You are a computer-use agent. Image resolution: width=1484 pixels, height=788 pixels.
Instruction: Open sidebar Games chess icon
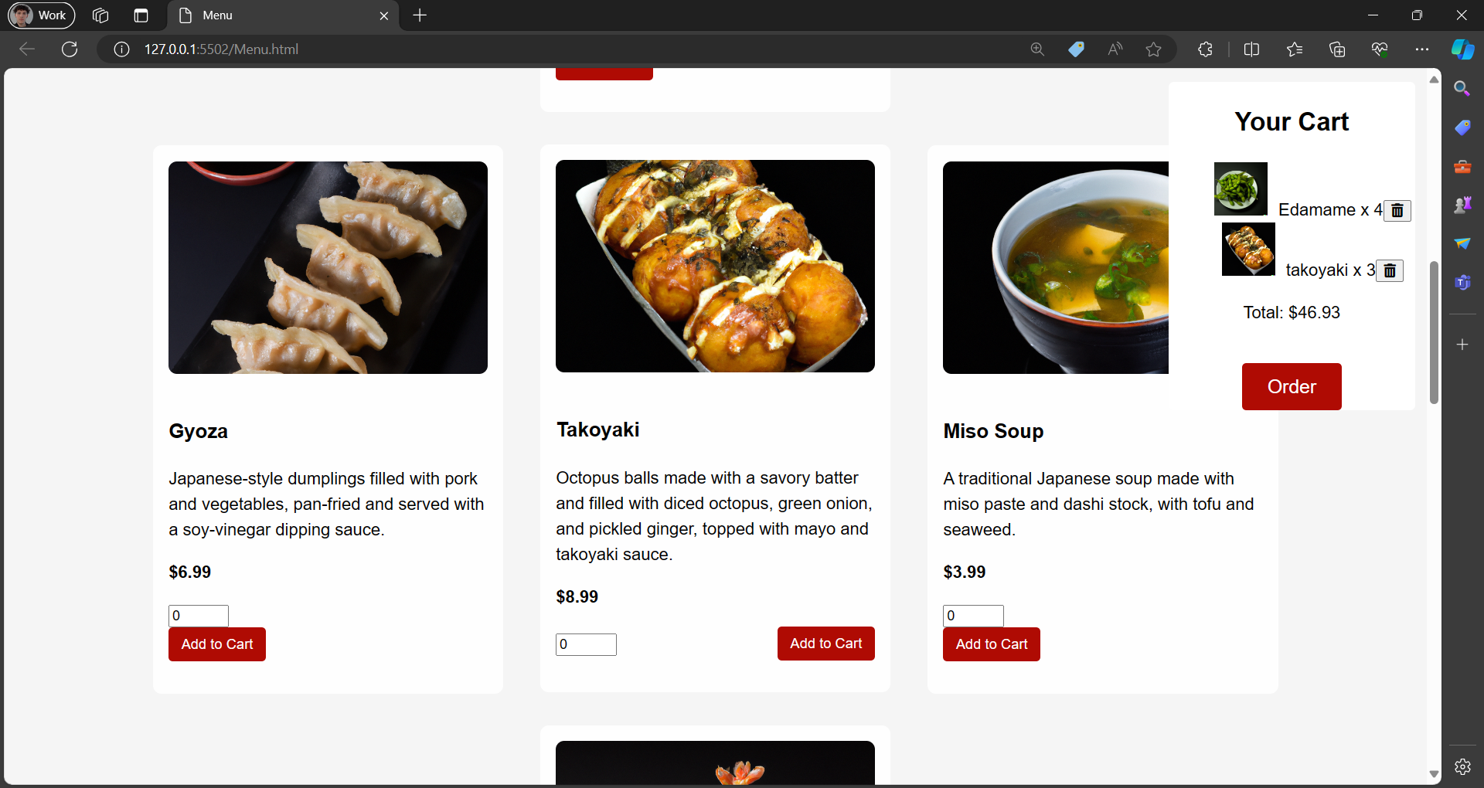pos(1462,205)
